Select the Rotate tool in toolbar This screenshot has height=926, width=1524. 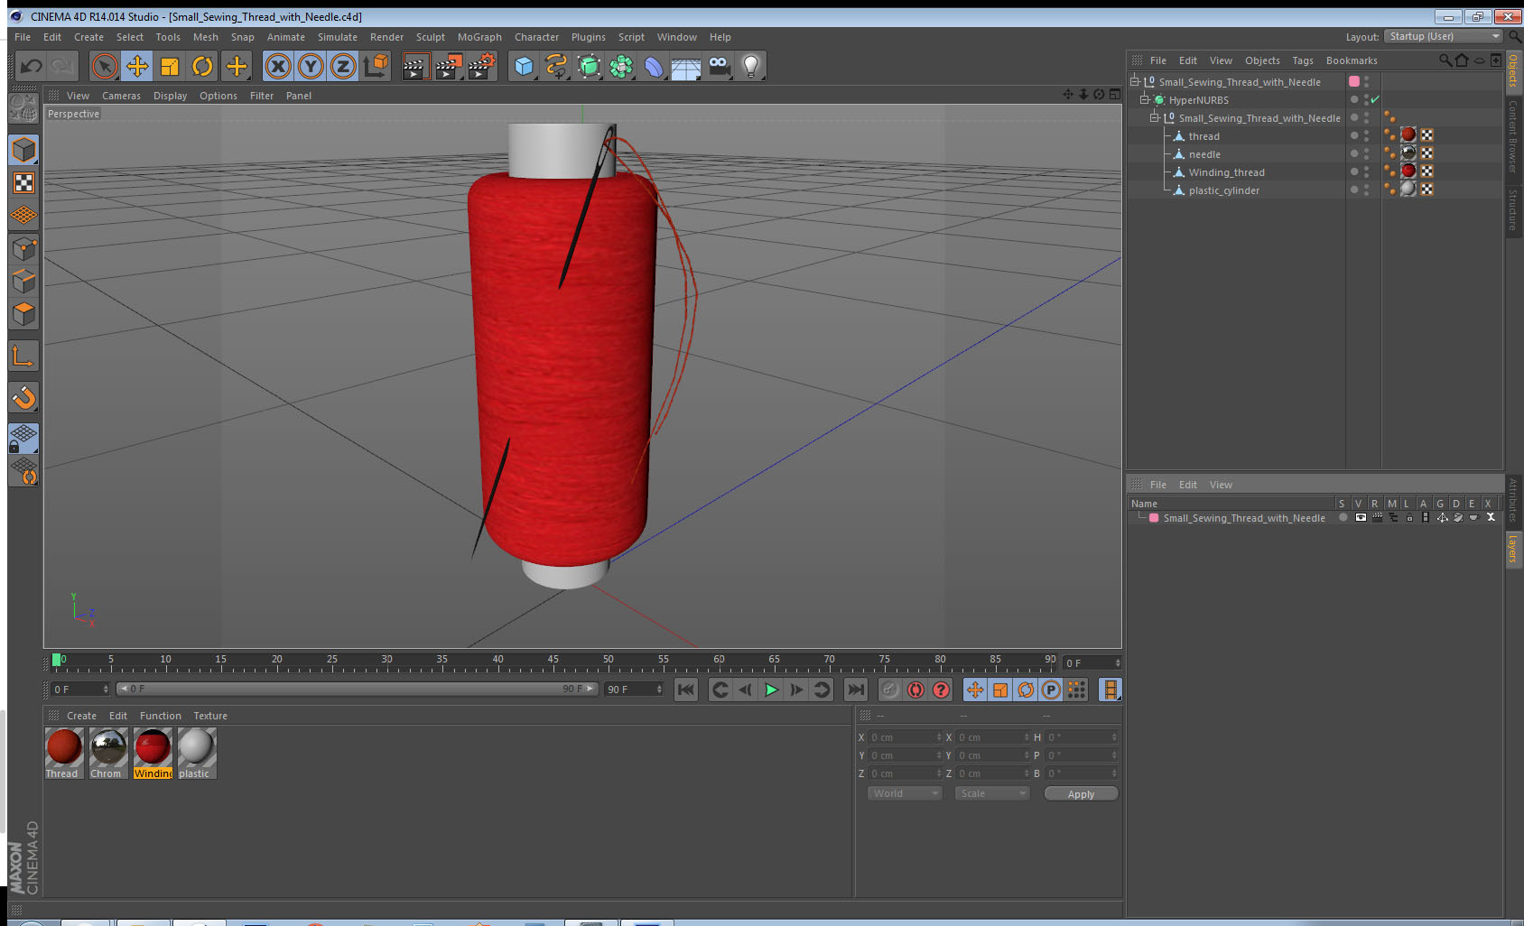point(202,66)
